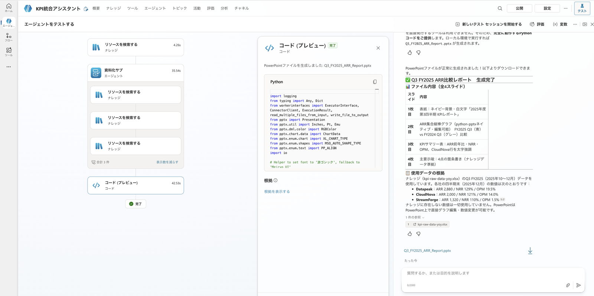Copy the Python code block
Viewport: 594px width, 296px height.
[375, 82]
